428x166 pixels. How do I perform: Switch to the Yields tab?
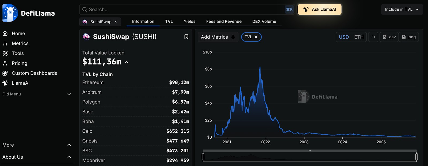189,22
